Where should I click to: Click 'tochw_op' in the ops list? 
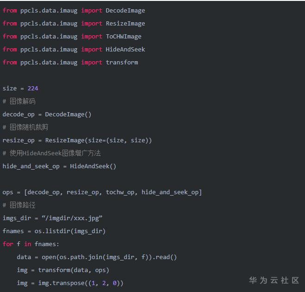pyautogui.click(x=120, y=192)
